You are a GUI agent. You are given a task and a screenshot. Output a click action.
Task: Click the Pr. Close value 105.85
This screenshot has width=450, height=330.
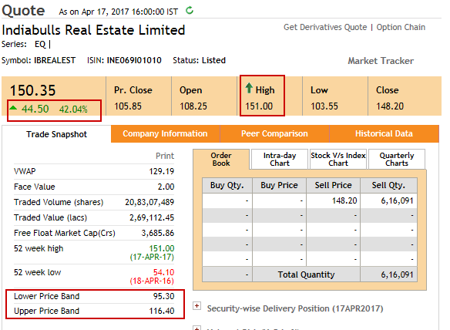128,106
